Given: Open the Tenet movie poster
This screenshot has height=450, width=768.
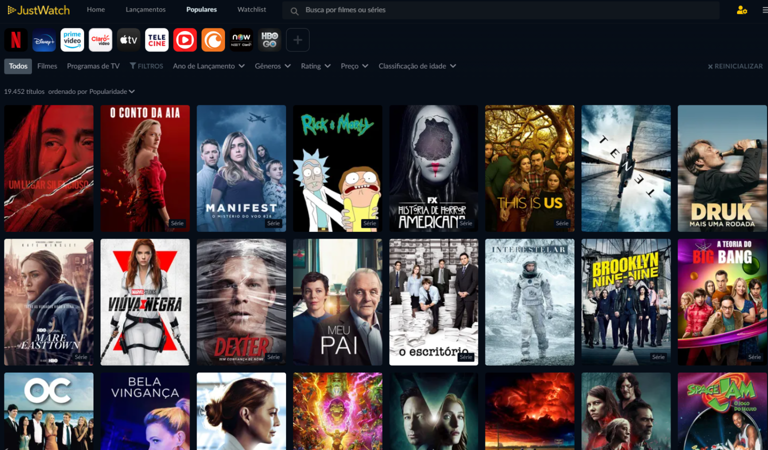Looking at the screenshot, I should pyautogui.click(x=626, y=168).
